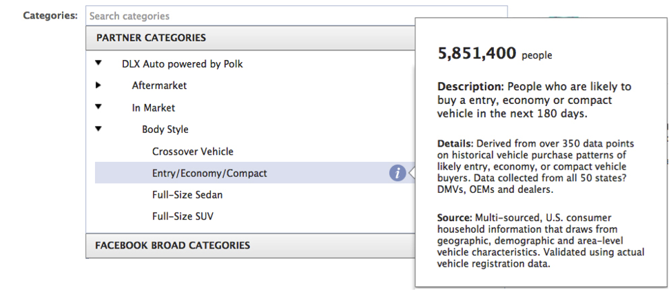The width and height of the screenshot is (671, 290).
Task: Expand the Aftermarket category arrow
Action: click(98, 85)
